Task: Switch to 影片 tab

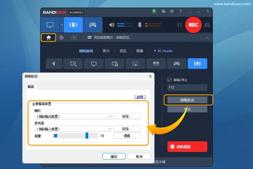Action: (106, 51)
